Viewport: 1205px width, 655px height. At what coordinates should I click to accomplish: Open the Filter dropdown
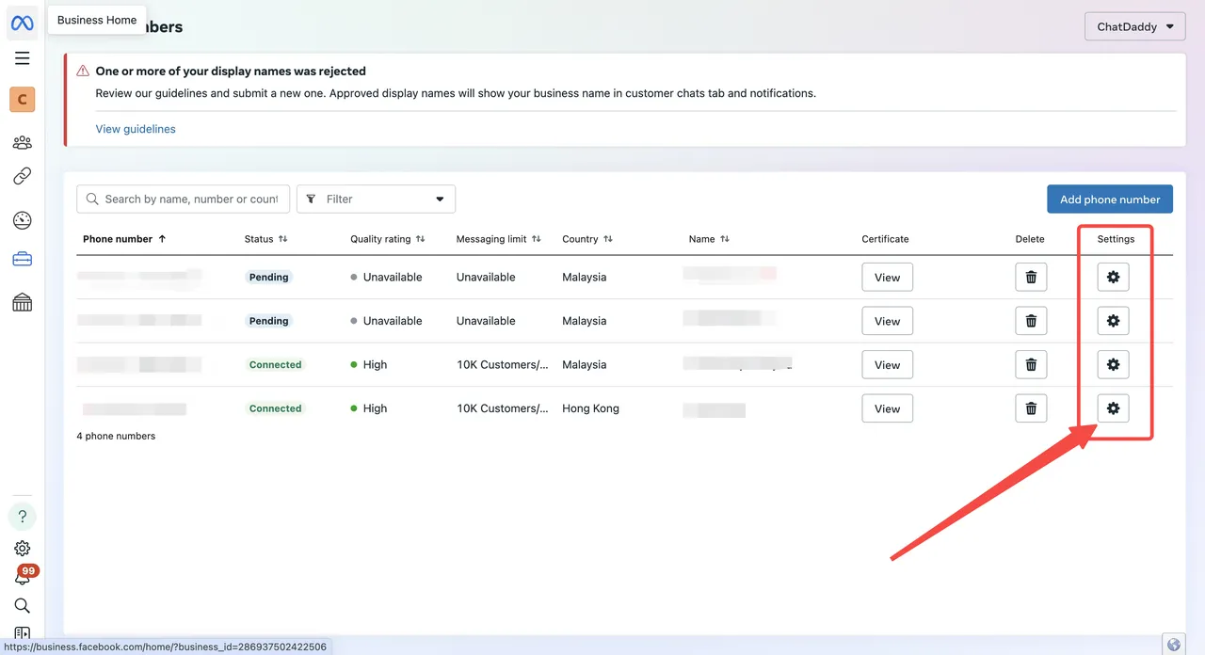click(376, 199)
